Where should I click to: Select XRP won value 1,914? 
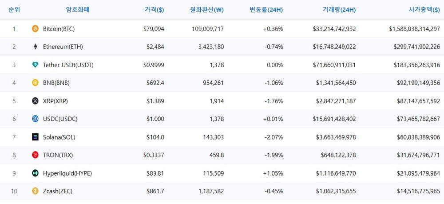click(217, 101)
